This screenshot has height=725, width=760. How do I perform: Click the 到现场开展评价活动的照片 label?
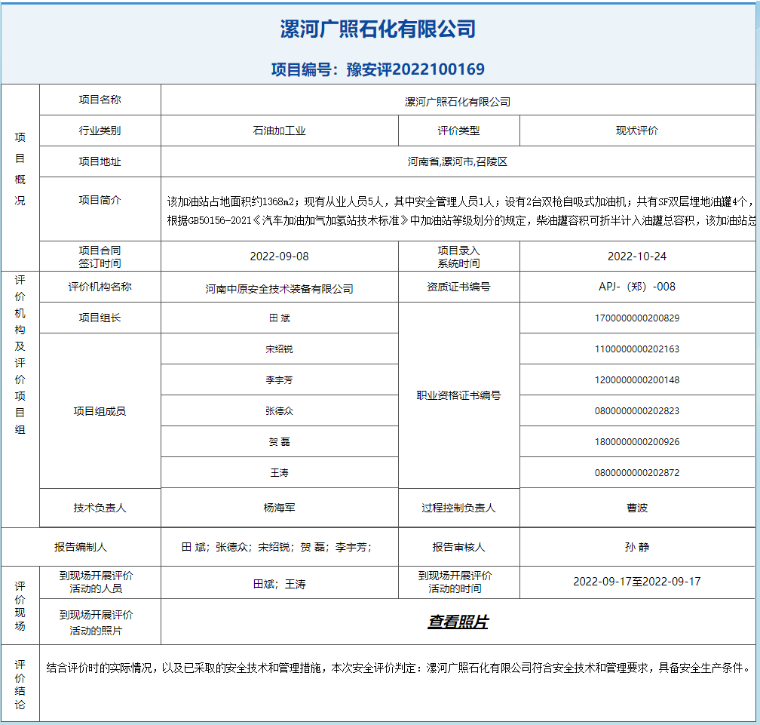coord(96,622)
